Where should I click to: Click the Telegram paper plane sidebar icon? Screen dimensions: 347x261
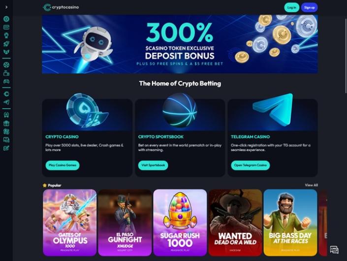6,102
